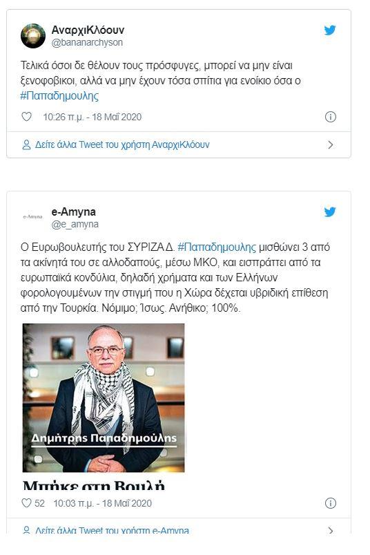Open info icon on the e-Amyna tweet
Viewport: 370px width, 555px height.
(x=331, y=503)
